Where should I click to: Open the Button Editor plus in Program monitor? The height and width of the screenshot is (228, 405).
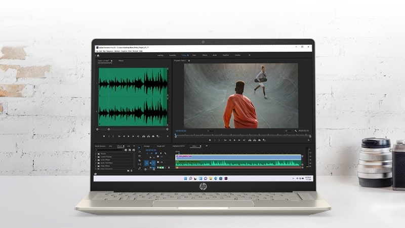coord(309,140)
